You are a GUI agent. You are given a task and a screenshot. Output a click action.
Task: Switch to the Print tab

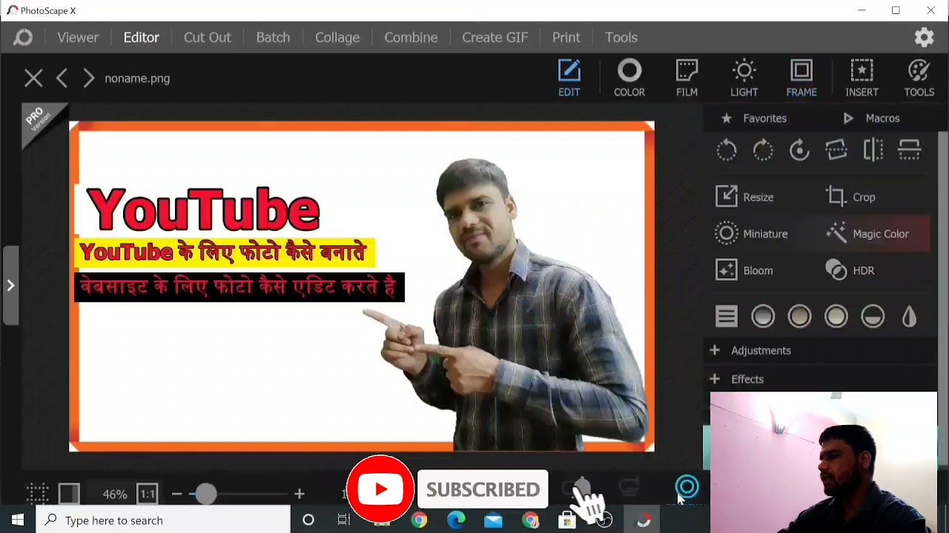coord(566,38)
